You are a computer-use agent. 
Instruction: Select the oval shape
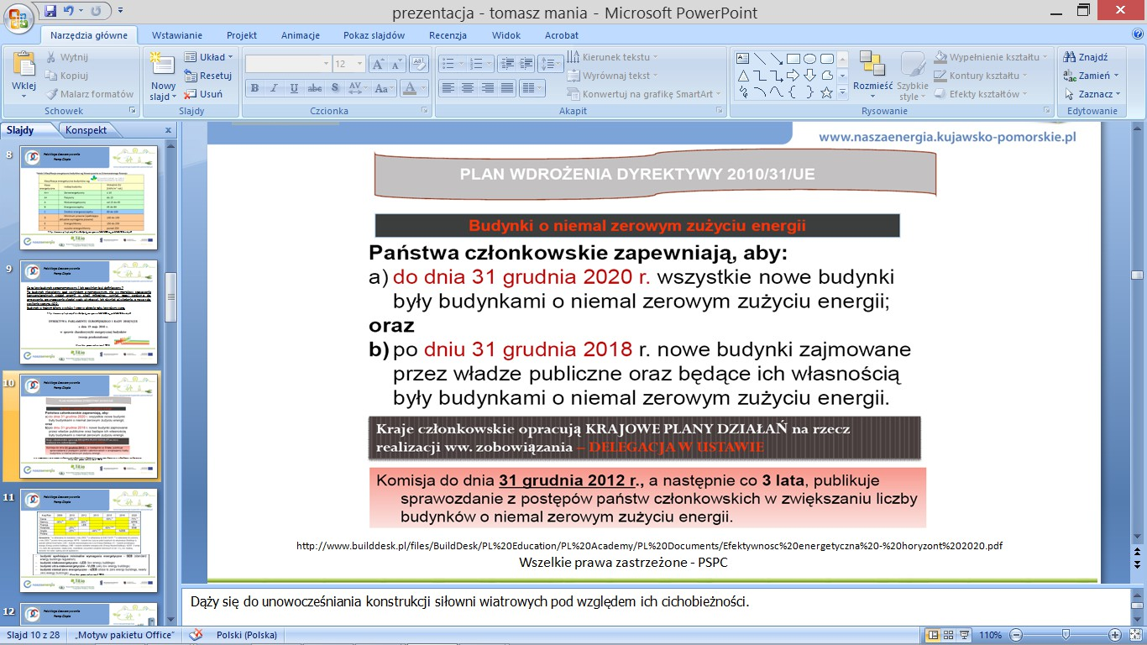pos(810,59)
